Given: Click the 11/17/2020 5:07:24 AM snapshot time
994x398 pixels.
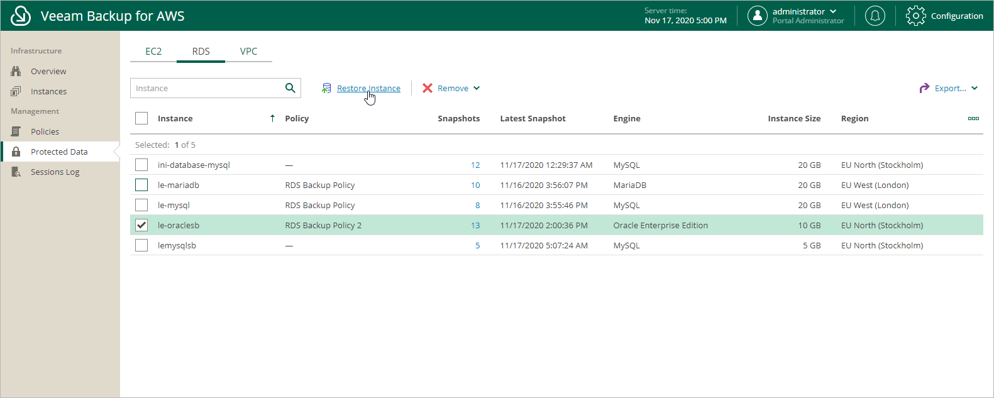Looking at the screenshot, I should click(544, 246).
